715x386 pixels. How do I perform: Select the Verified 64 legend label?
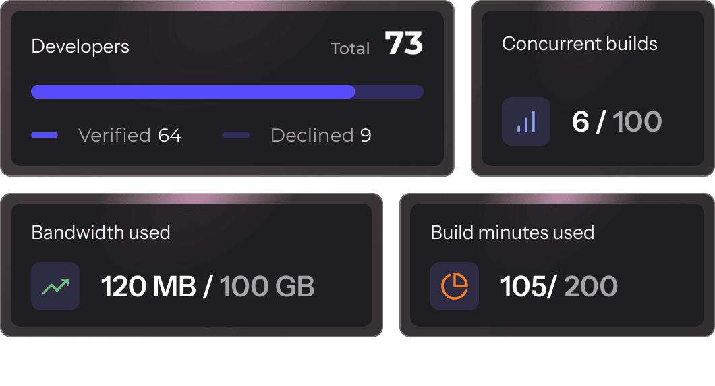(x=130, y=136)
